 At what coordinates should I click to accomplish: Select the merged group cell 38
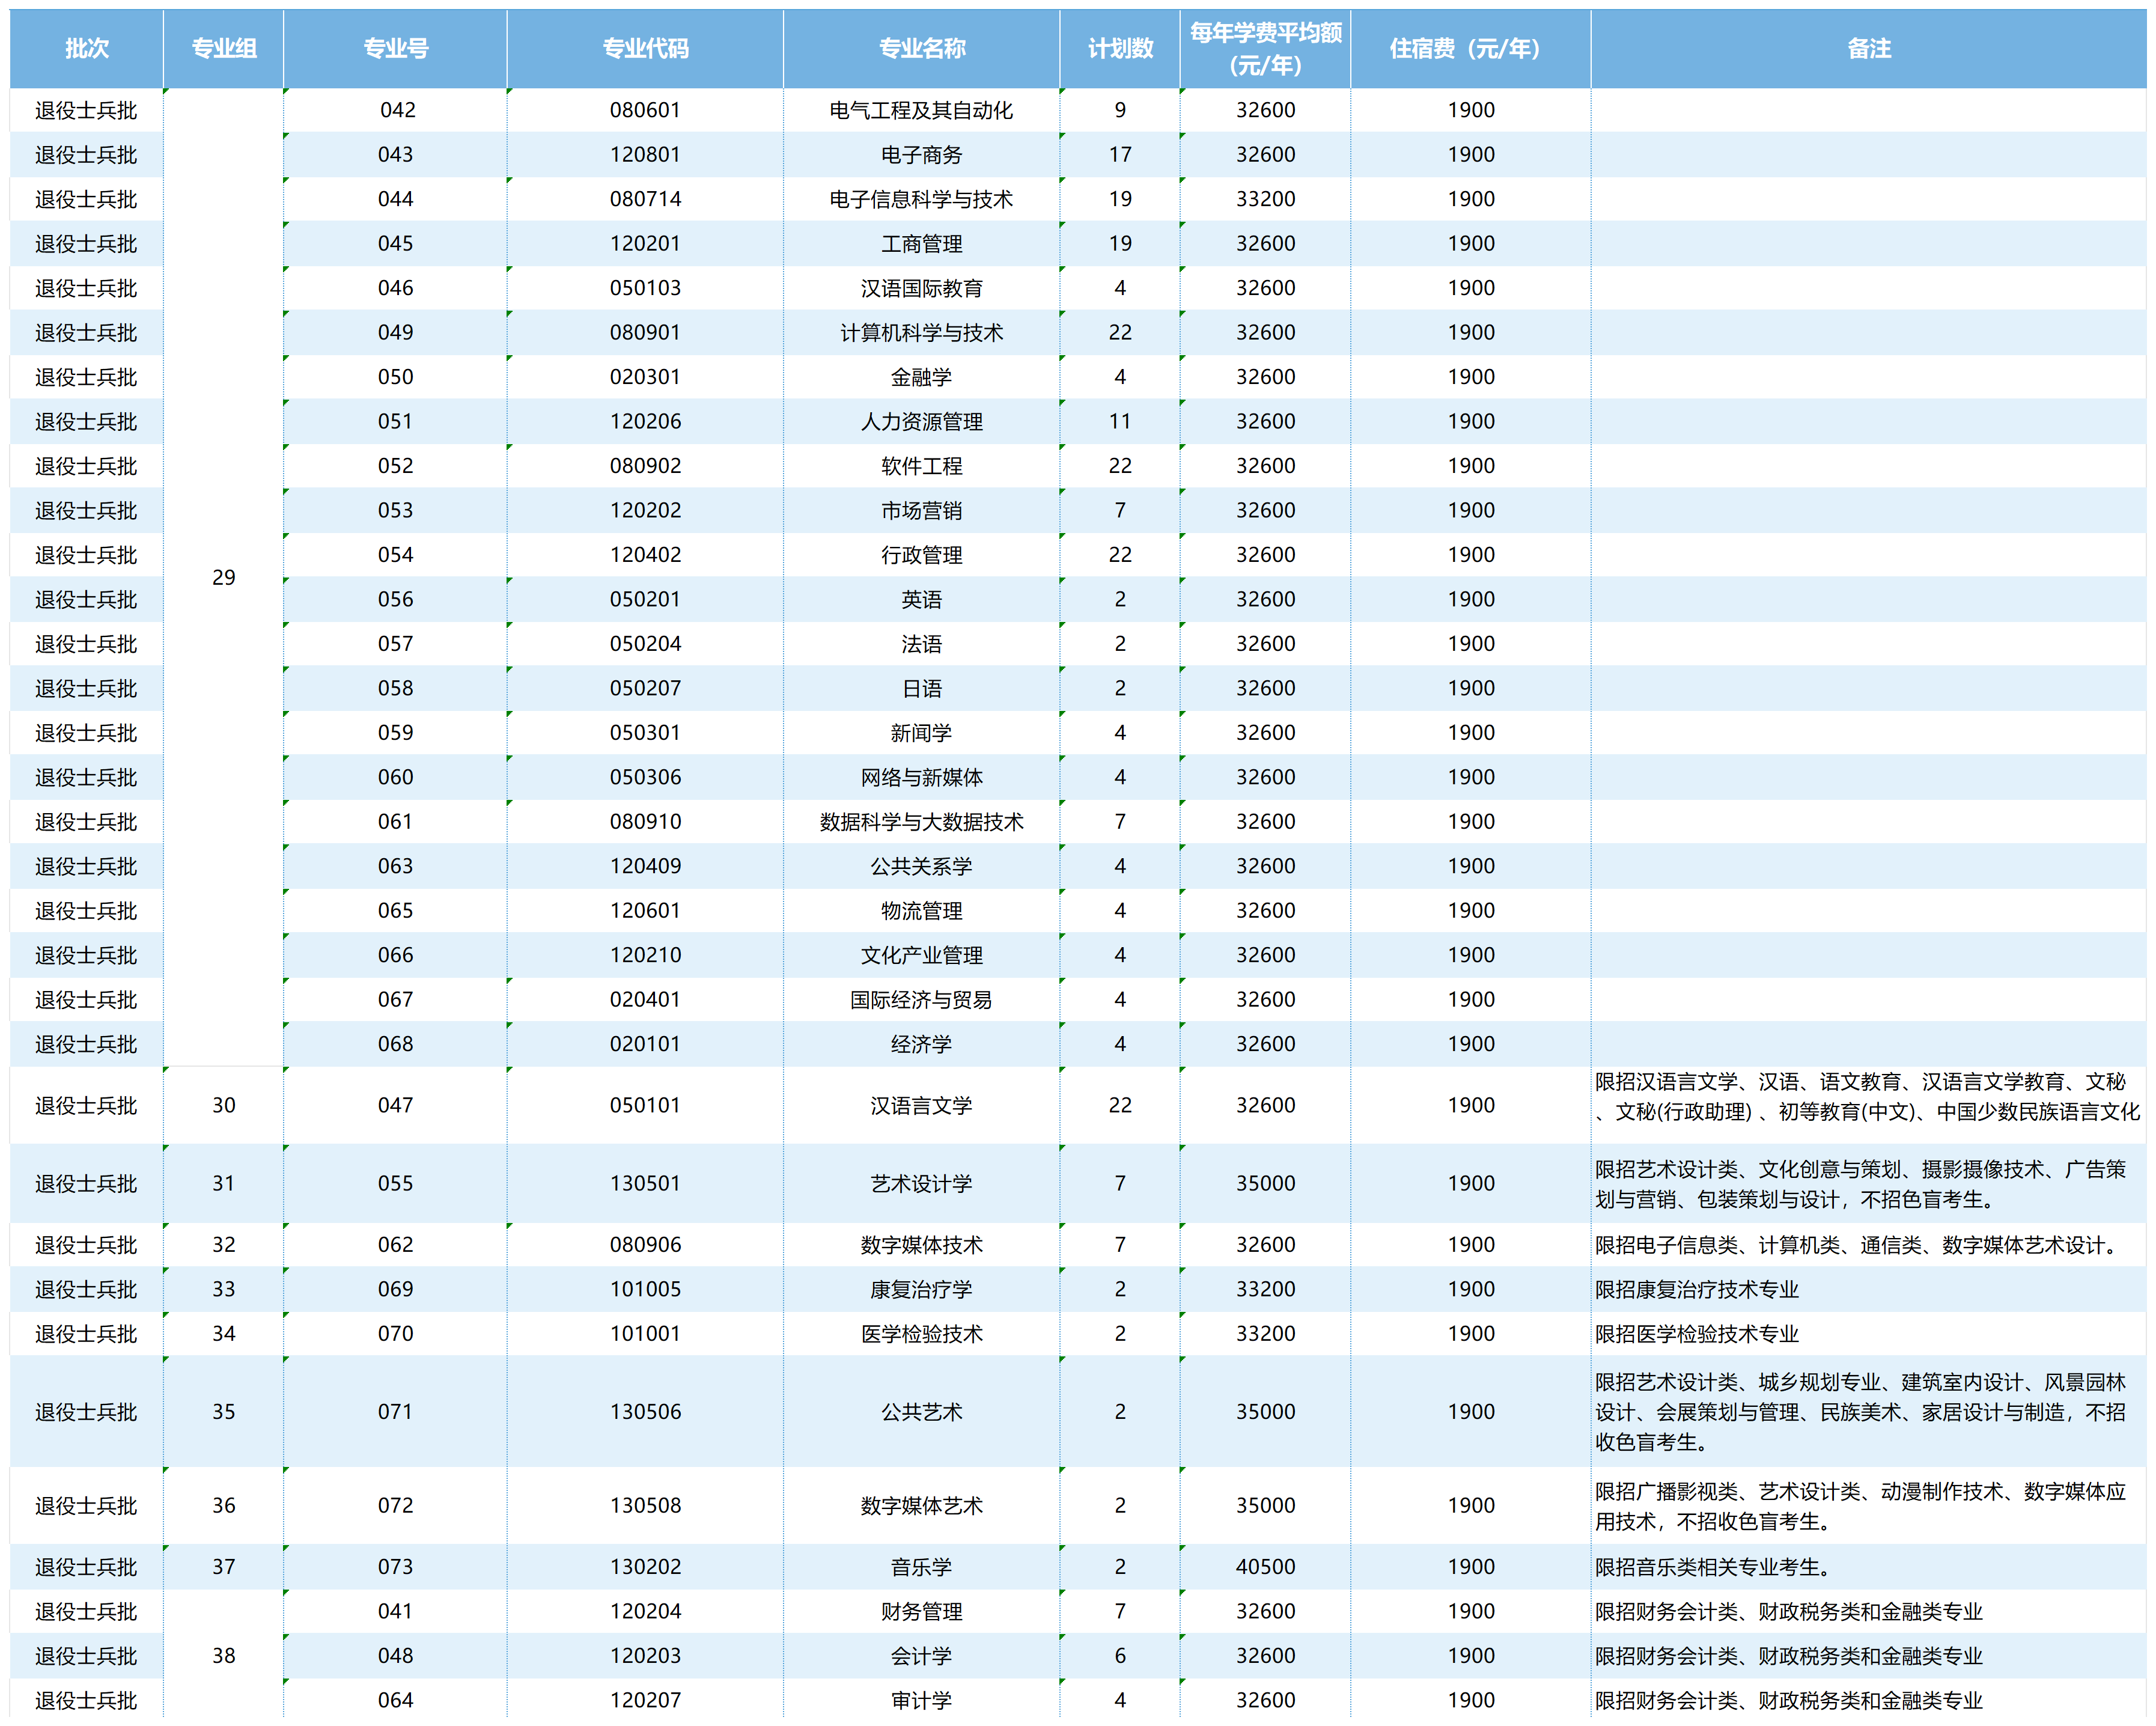click(224, 1656)
